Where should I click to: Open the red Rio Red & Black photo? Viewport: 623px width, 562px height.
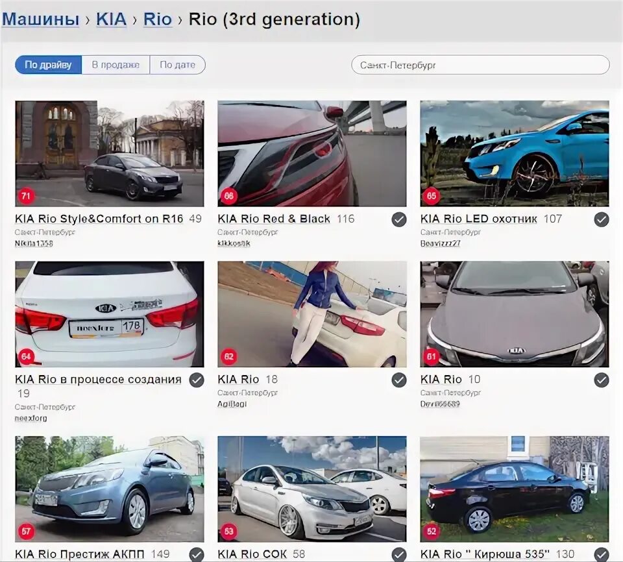pyautogui.click(x=312, y=153)
